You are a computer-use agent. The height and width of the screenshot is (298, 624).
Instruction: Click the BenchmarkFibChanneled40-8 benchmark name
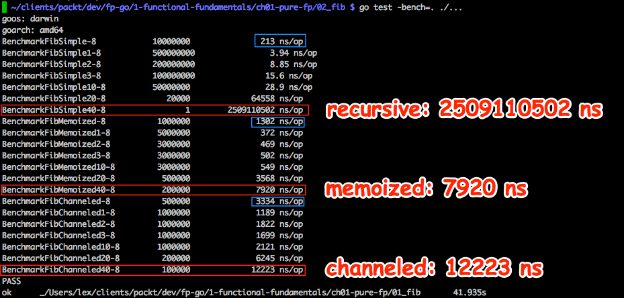(x=61, y=270)
